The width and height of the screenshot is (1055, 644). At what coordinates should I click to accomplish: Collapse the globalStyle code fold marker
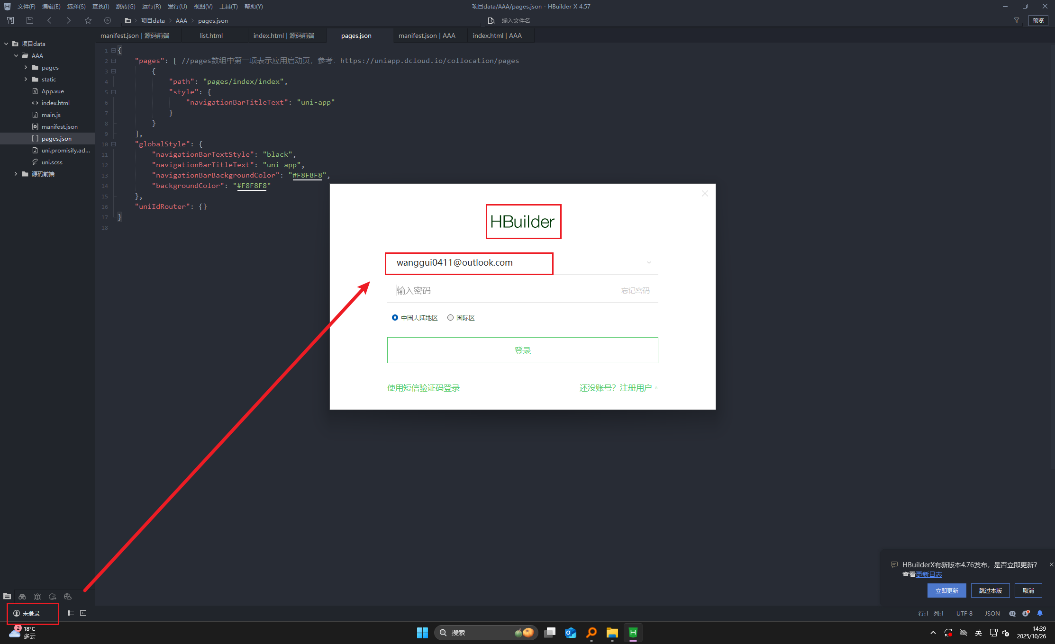(114, 144)
